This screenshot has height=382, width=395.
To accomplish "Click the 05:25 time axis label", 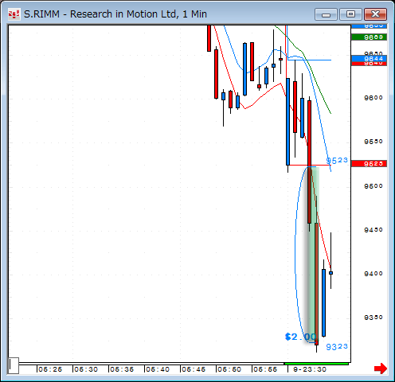I will (50, 369).
